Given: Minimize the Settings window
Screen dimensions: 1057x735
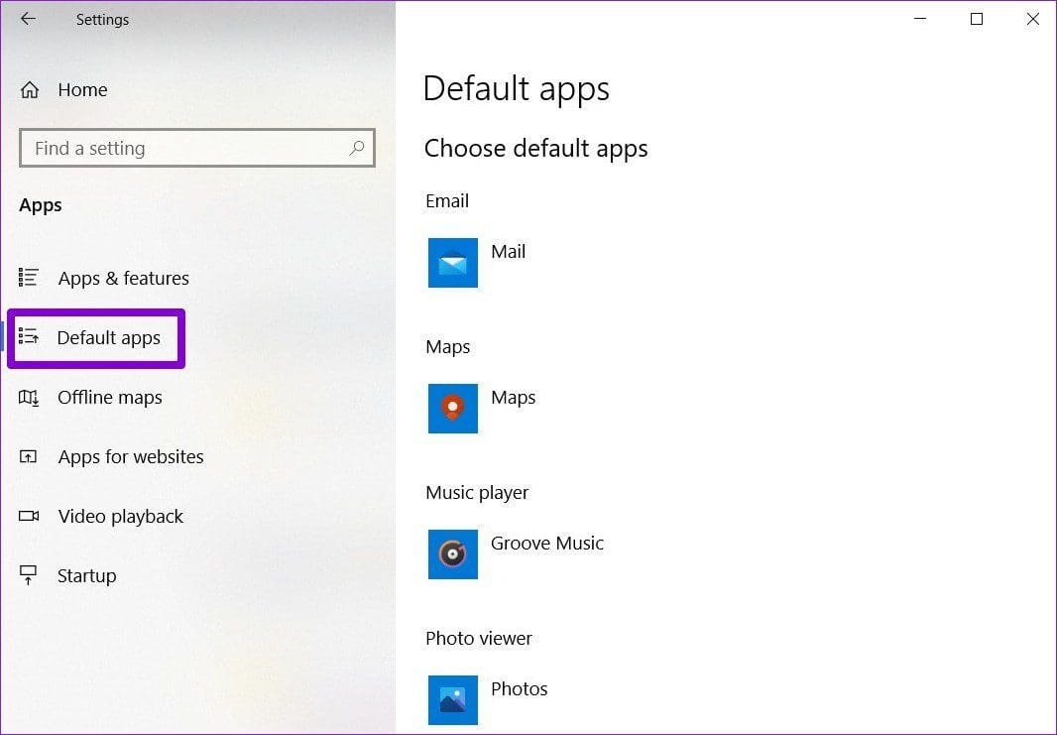Looking at the screenshot, I should tap(920, 19).
